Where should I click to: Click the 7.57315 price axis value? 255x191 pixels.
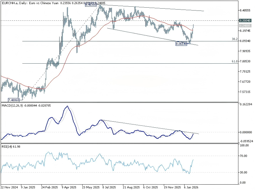pyautogui.click(x=245, y=92)
